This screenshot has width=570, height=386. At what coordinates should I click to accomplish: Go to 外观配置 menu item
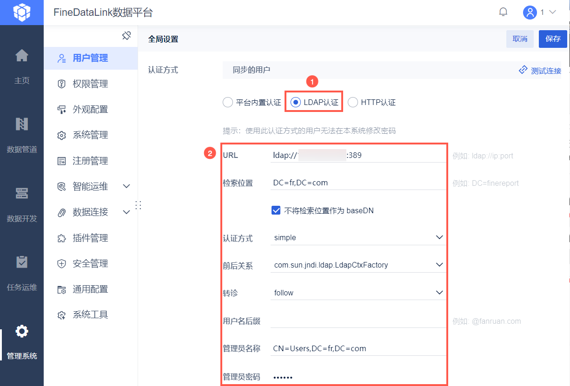[x=91, y=110]
